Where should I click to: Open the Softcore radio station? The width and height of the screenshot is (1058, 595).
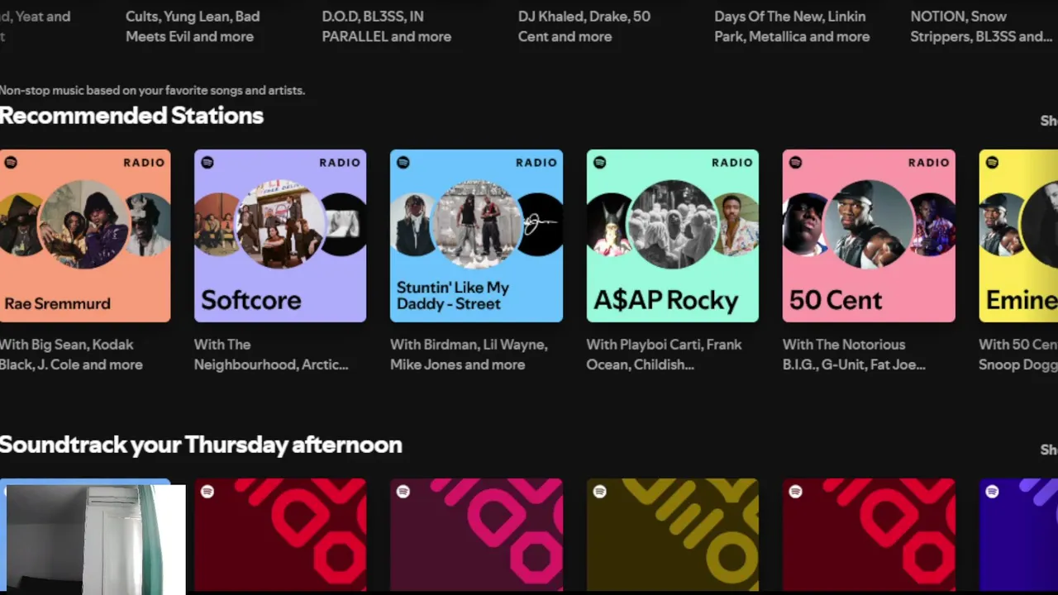280,236
